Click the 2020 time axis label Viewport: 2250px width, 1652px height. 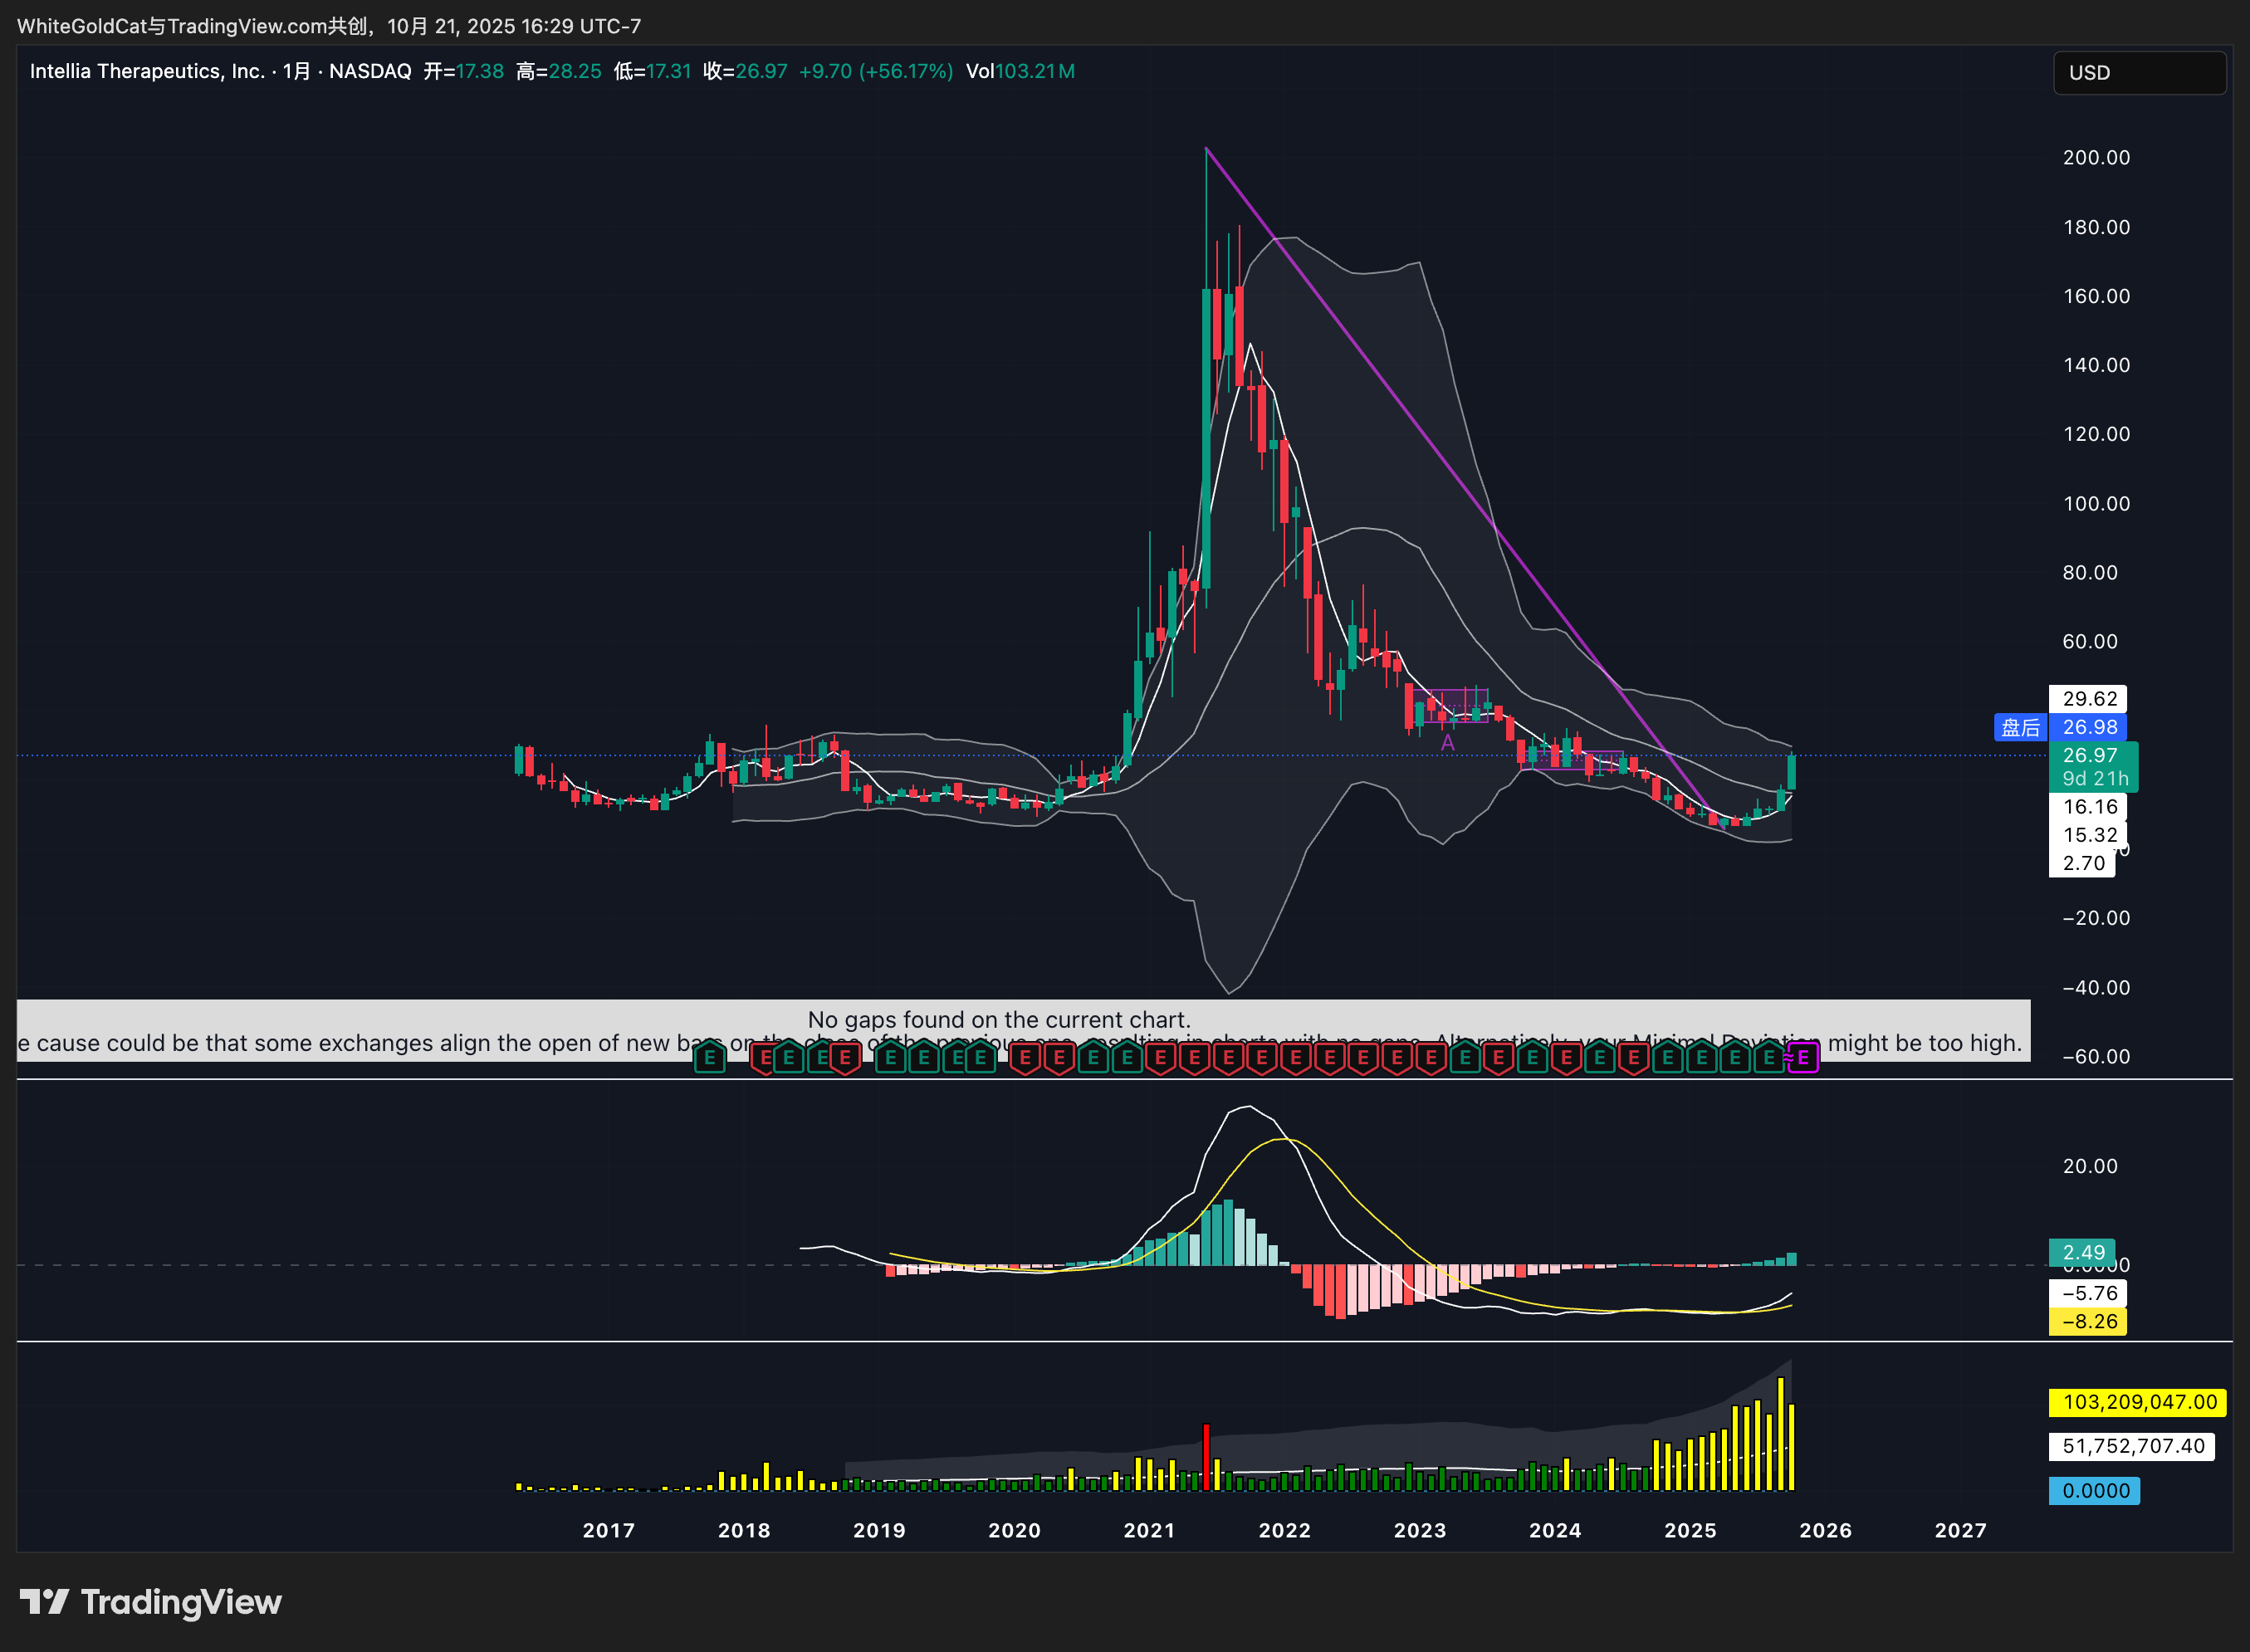click(1014, 1530)
